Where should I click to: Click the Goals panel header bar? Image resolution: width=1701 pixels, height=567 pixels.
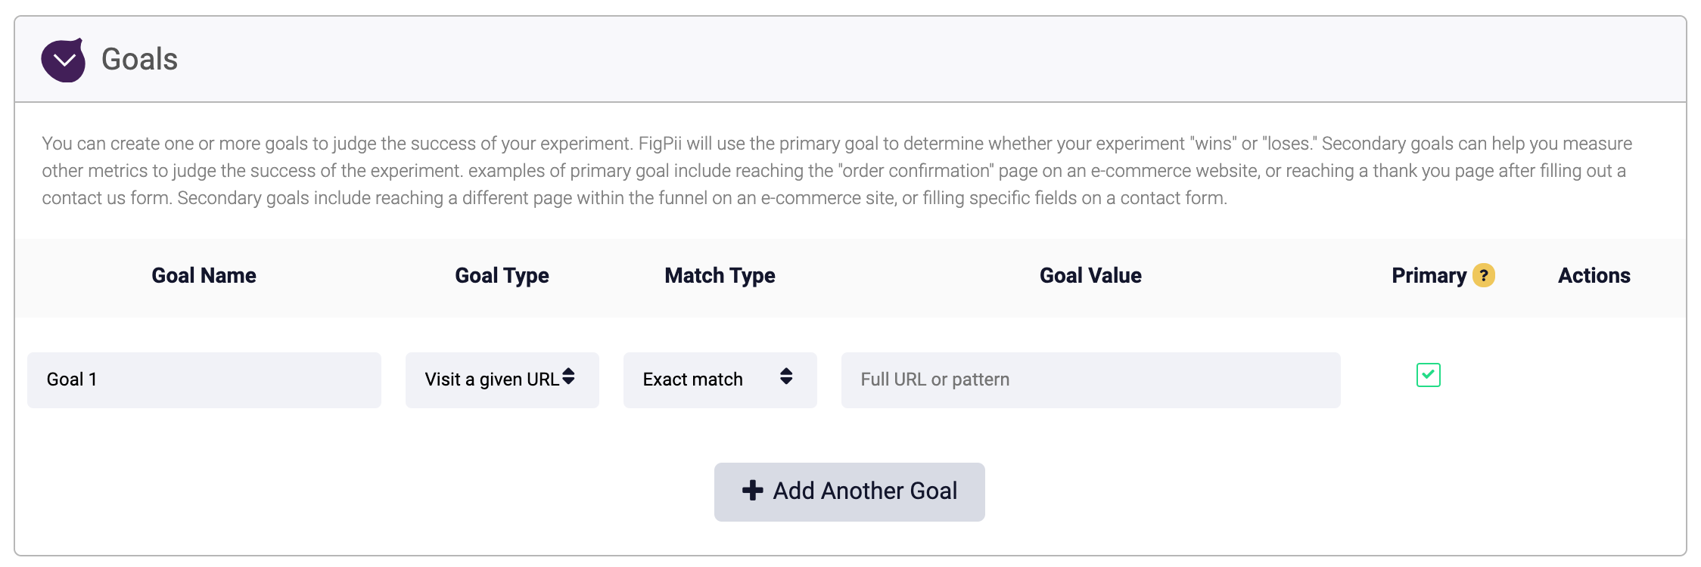[x=908, y=59]
